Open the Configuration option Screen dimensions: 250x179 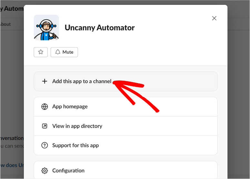coord(68,171)
